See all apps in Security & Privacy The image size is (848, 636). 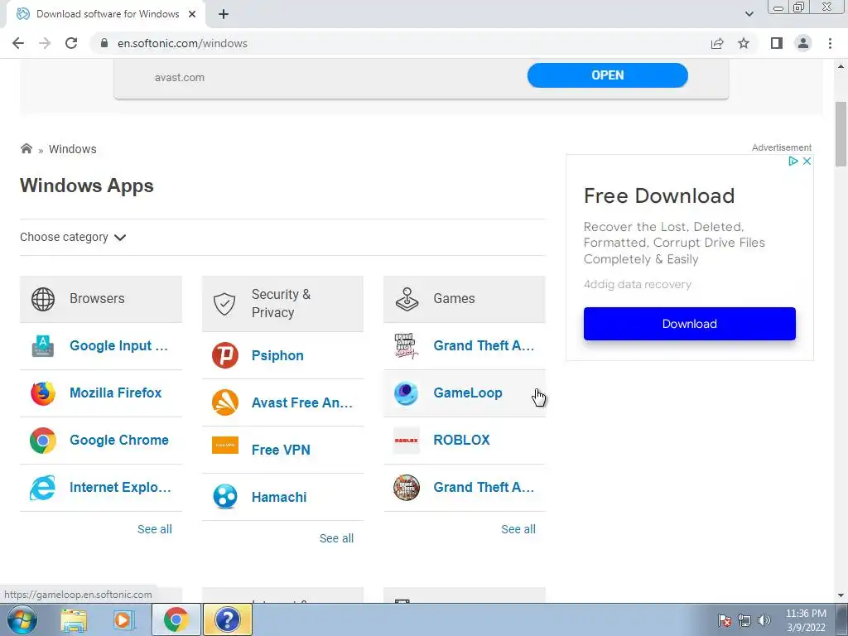point(336,538)
